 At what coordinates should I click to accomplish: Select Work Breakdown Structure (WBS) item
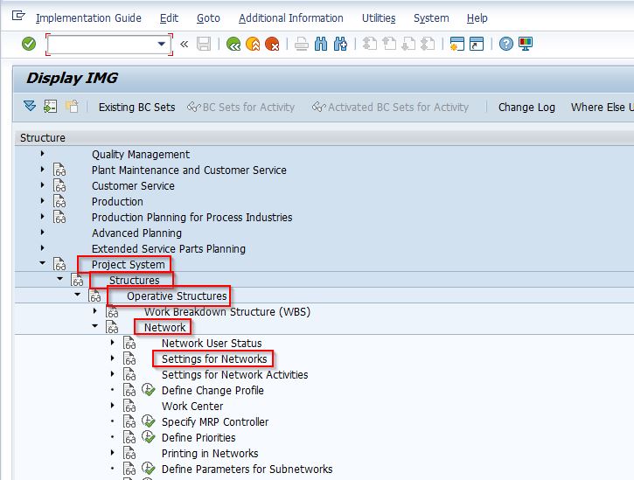[227, 312]
